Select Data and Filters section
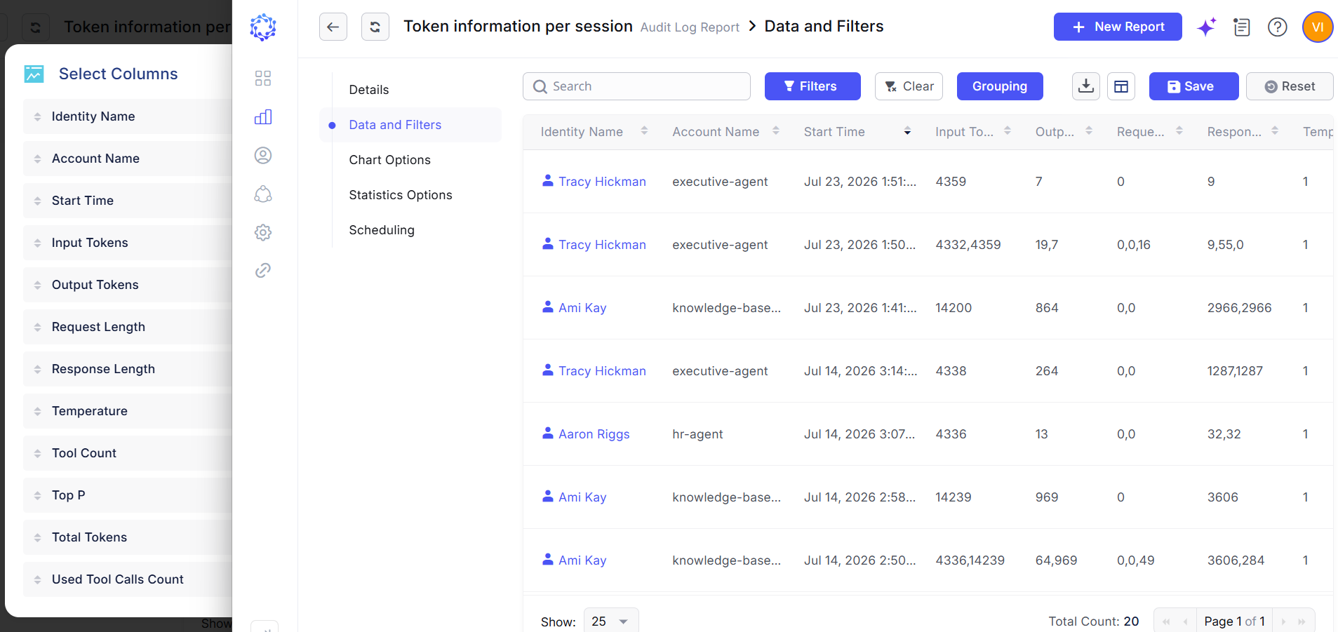The width and height of the screenshot is (1338, 632). click(x=410, y=125)
